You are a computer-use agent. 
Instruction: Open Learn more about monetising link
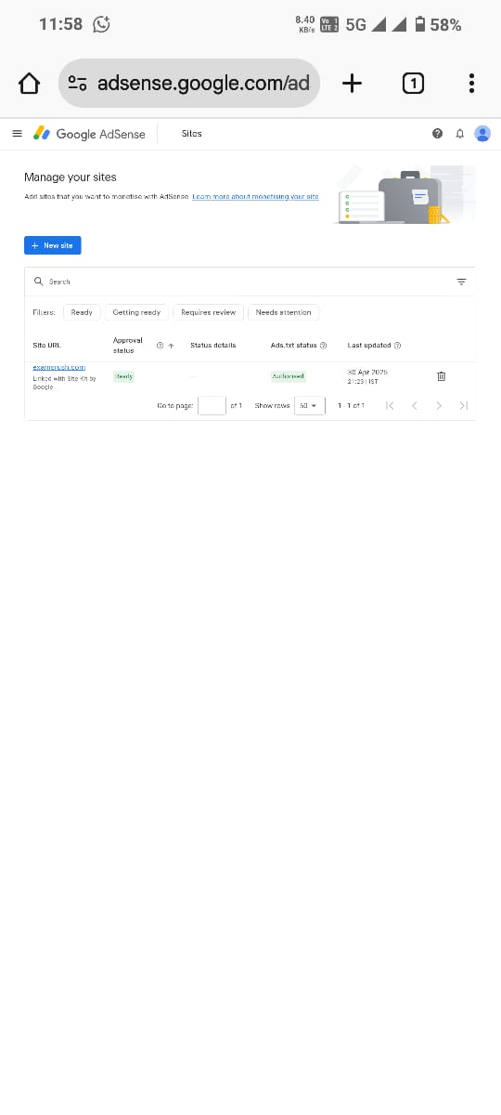[255, 197]
